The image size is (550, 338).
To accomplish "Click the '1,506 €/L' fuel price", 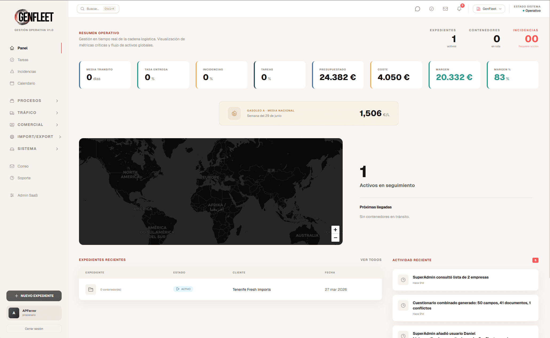I will (374, 113).
